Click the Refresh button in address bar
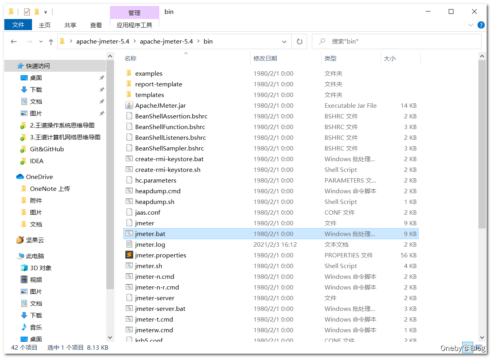 (x=300, y=41)
